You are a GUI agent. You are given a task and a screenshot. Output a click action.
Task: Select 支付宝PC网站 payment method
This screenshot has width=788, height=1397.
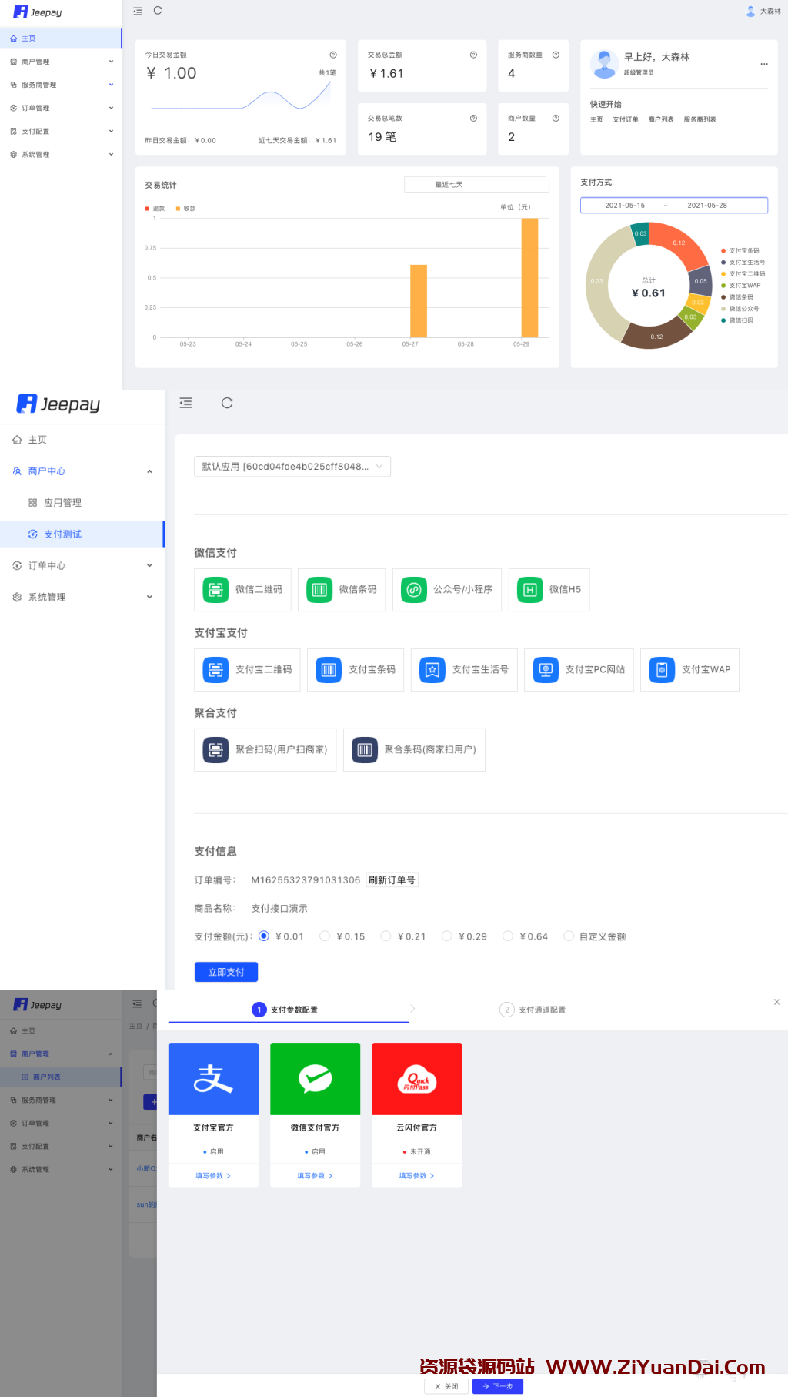click(579, 670)
